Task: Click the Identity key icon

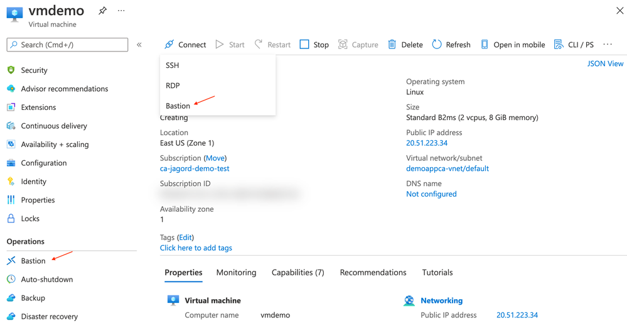Action: point(11,182)
